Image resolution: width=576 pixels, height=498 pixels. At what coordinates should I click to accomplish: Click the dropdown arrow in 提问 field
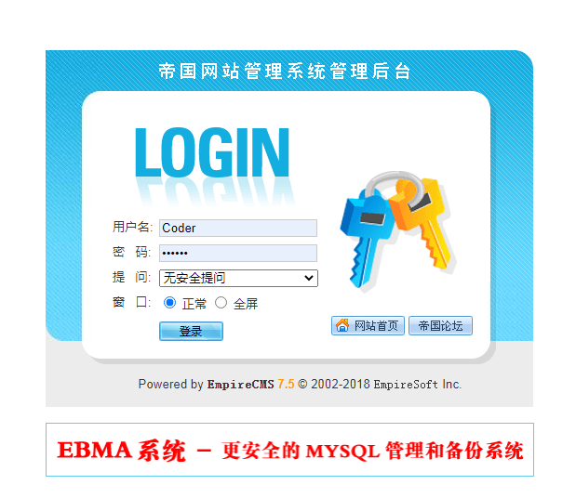[309, 278]
